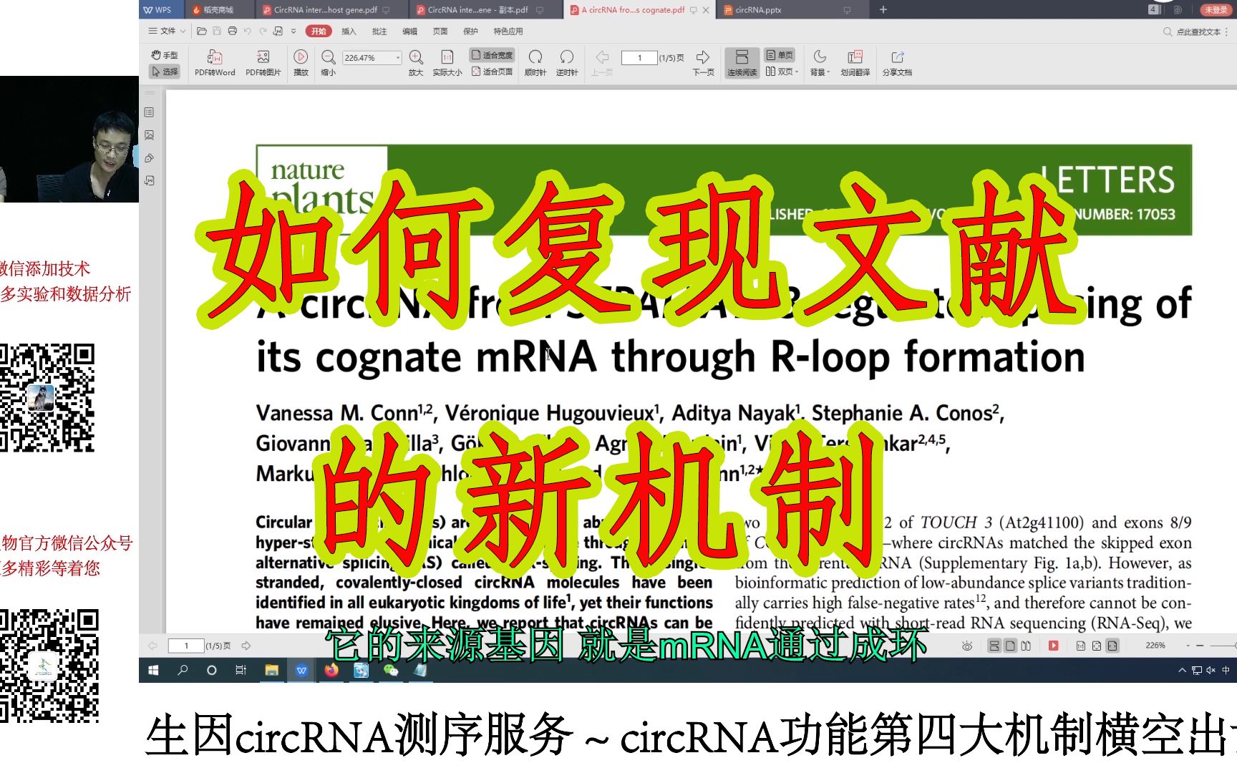Enable word translation (划词翻译)

tap(855, 63)
